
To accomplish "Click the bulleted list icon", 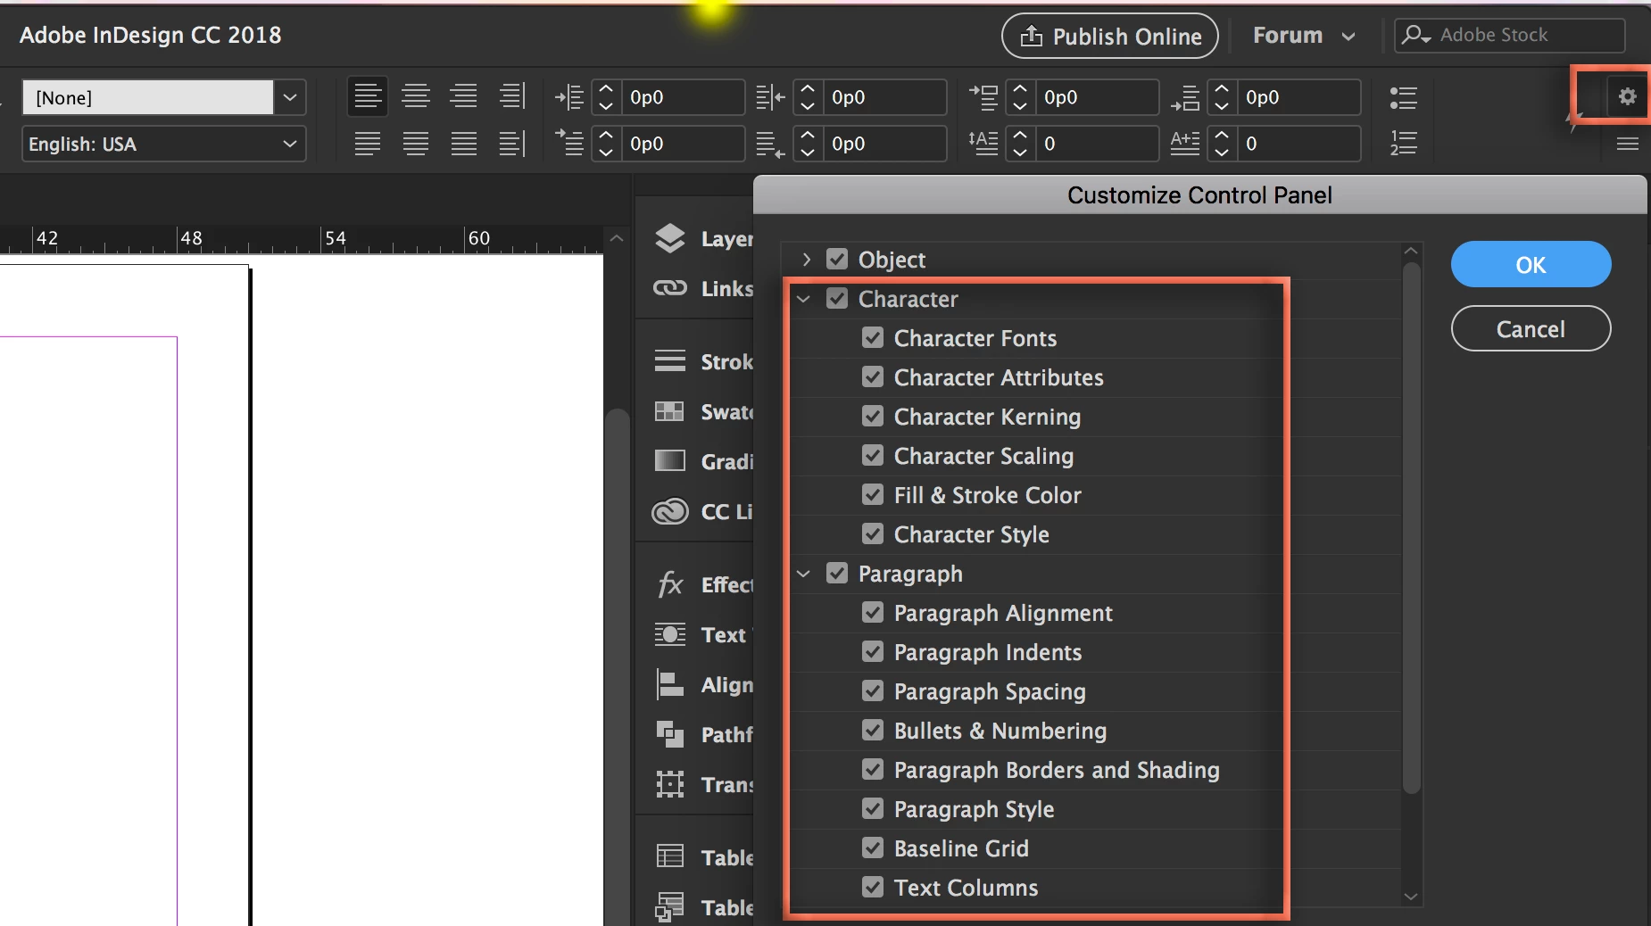I will [x=1403, y=97].
